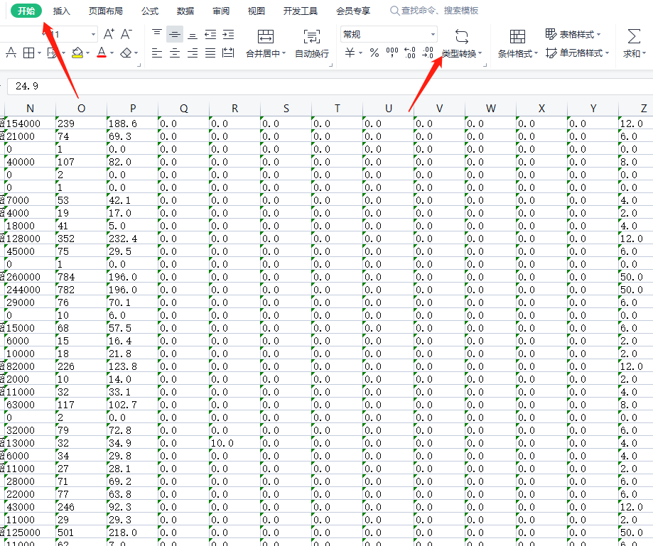Apply thousands separator format
The height and width of the screenshot is (546, 653).
pos(392,53)
